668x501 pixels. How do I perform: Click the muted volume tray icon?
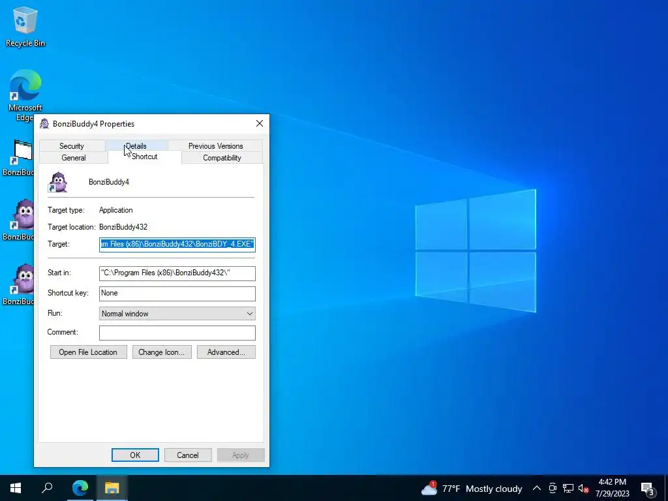(x=584, y=488)
